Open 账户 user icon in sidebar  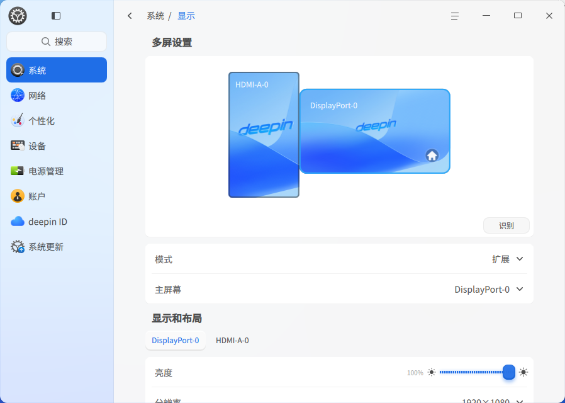pyautogui.click(x=17, y=196)
